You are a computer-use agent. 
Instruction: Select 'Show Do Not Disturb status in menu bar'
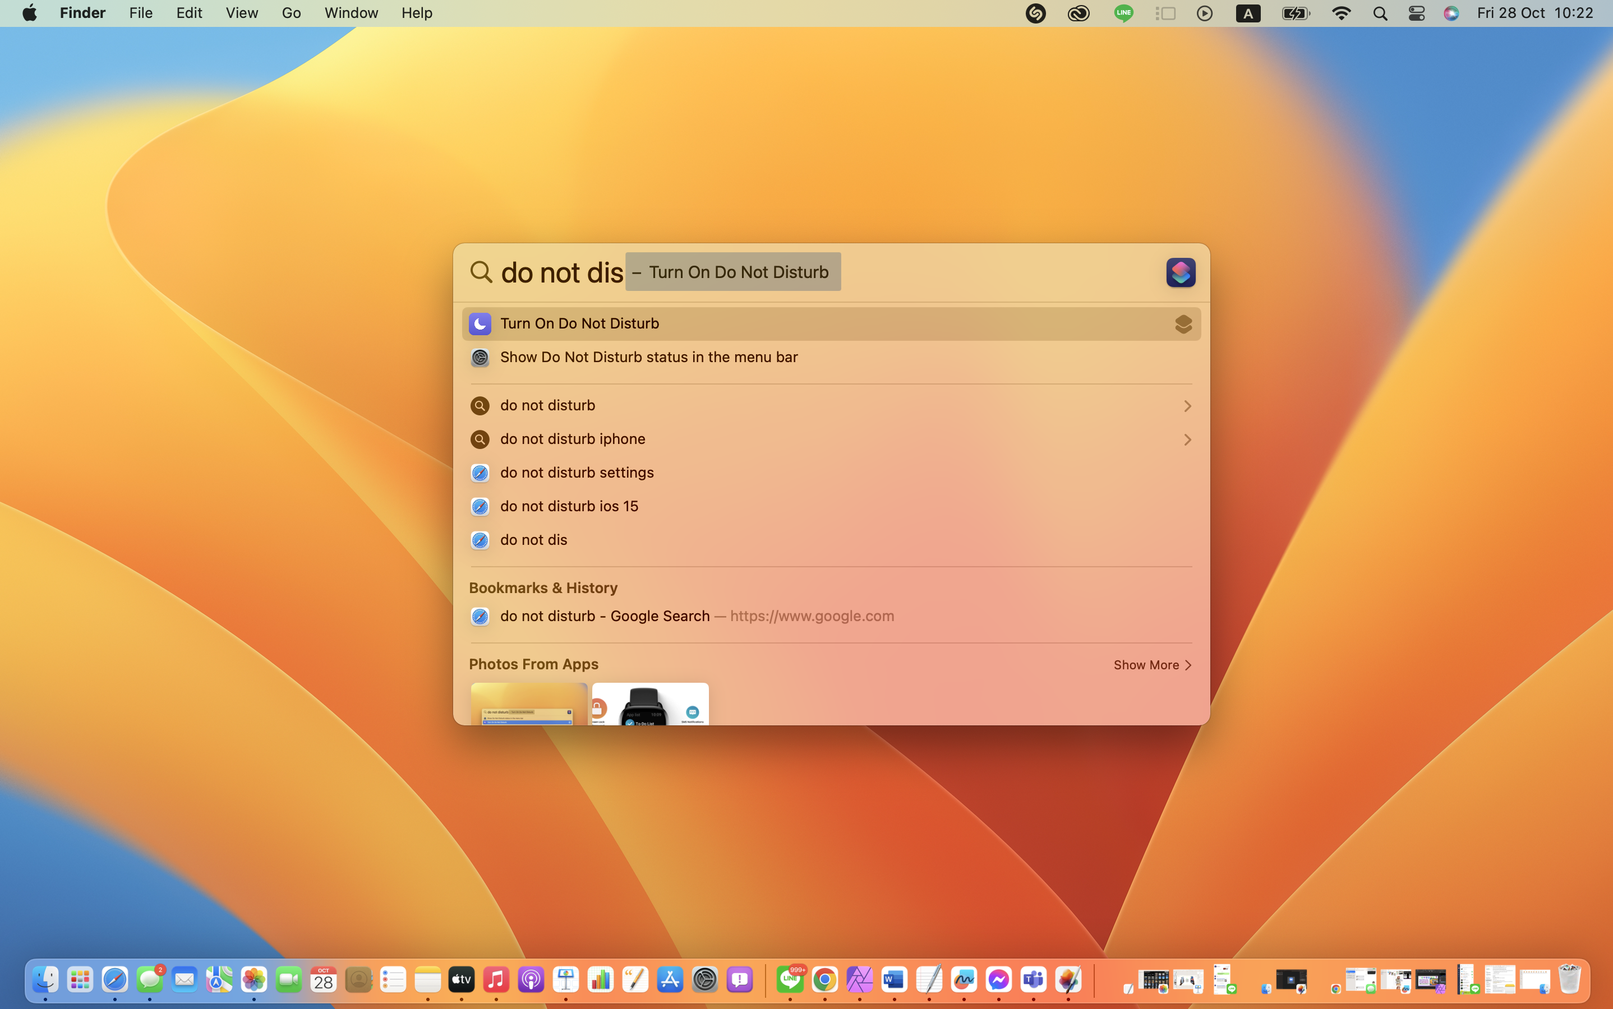tap(648, 357)
